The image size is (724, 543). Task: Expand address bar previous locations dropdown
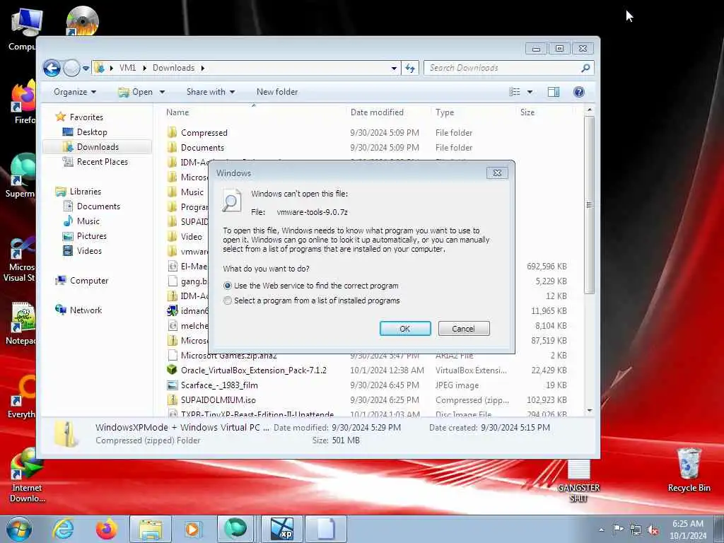pos(394,68)
